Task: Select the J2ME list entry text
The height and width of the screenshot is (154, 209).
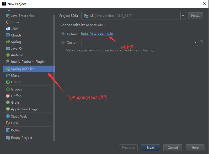Action: pyautogui.click(x=15, y=29)
